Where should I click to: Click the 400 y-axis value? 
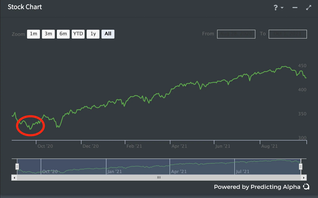(302, 90)
